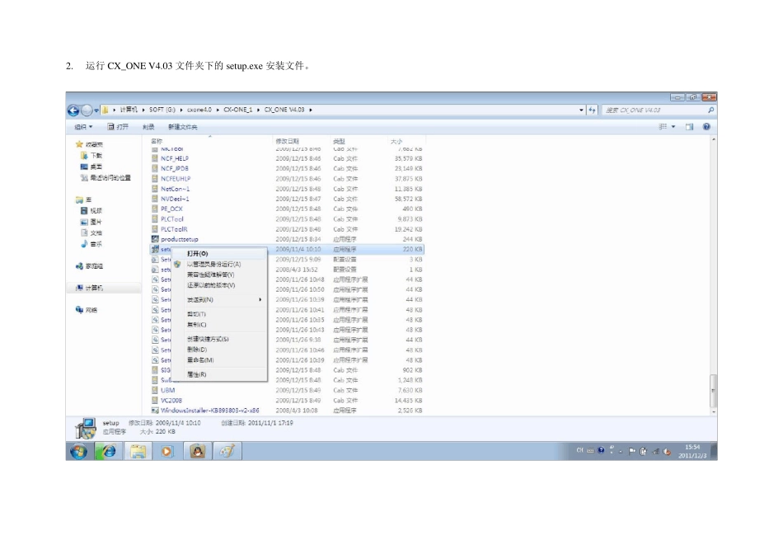Click the 新建文件夹 new folder button

183,127
